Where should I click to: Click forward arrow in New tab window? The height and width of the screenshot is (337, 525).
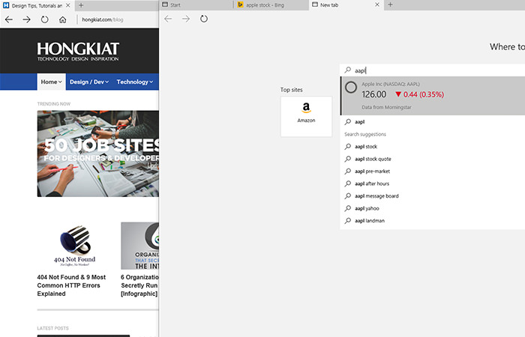coord(186,19)
